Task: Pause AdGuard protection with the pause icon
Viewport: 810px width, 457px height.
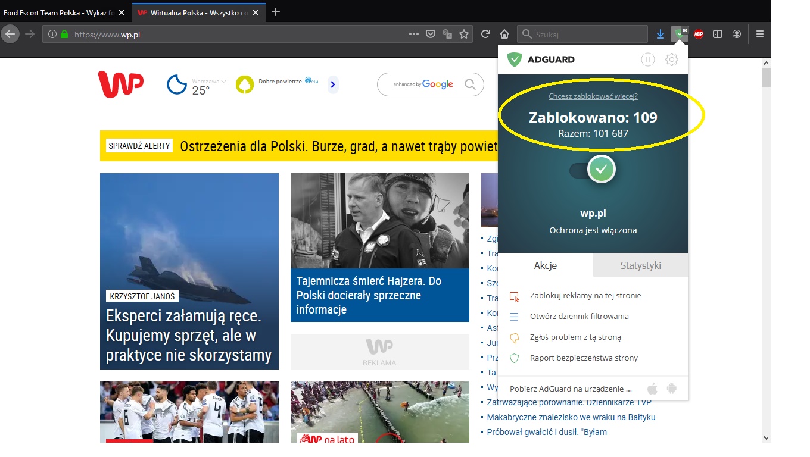Action: [647, 60]
